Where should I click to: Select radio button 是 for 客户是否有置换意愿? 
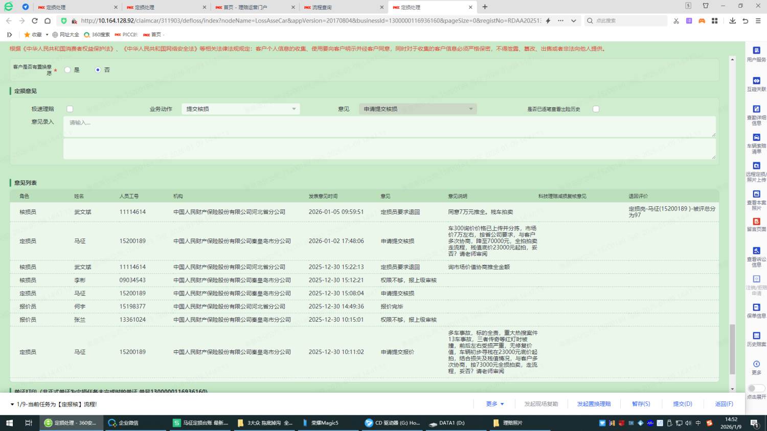coord(67,70)
